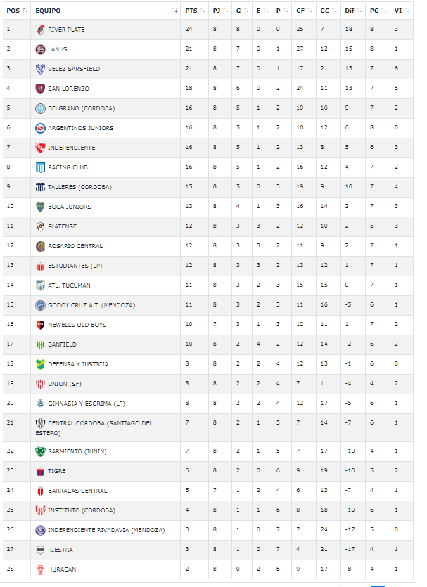Screen dimensions: 427x587
Task: Sort table by the GF header
Action: click(x=300, y=11)
